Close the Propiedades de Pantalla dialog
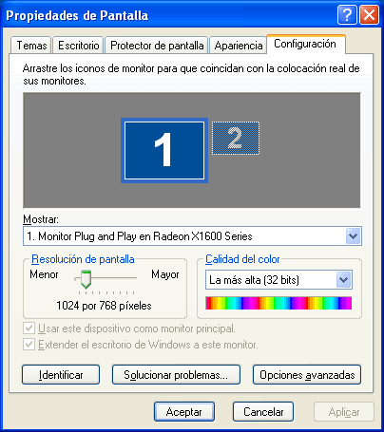The width and height of the screenshot is (384, 432). [x=369, y=14]
